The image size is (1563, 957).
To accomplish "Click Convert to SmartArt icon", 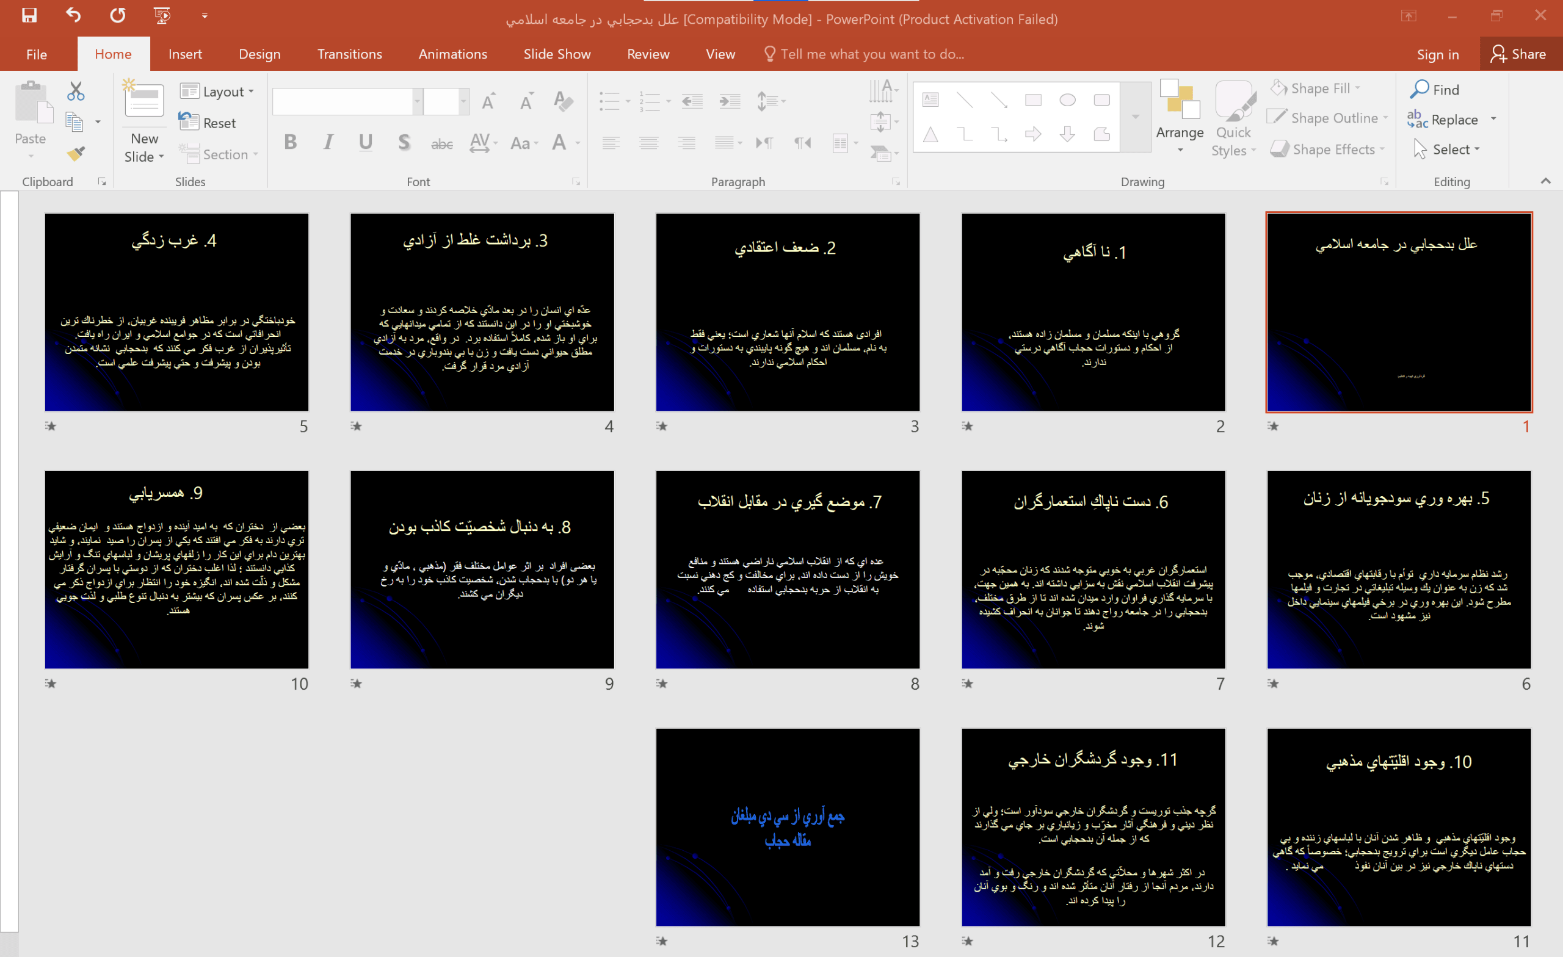I will click(883, 153).
